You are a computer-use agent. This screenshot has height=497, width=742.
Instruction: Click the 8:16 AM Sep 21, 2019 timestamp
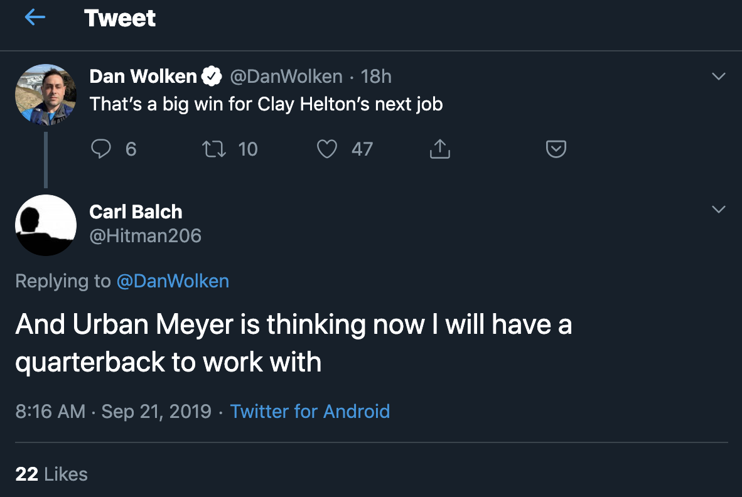pos(114,412)
